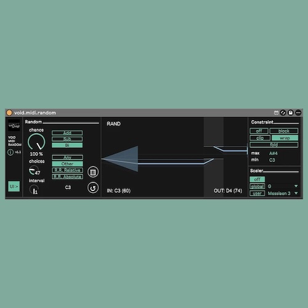The image size is (308, 308).
Task: Set Scaler mode to global
Action: click(257, 187)
